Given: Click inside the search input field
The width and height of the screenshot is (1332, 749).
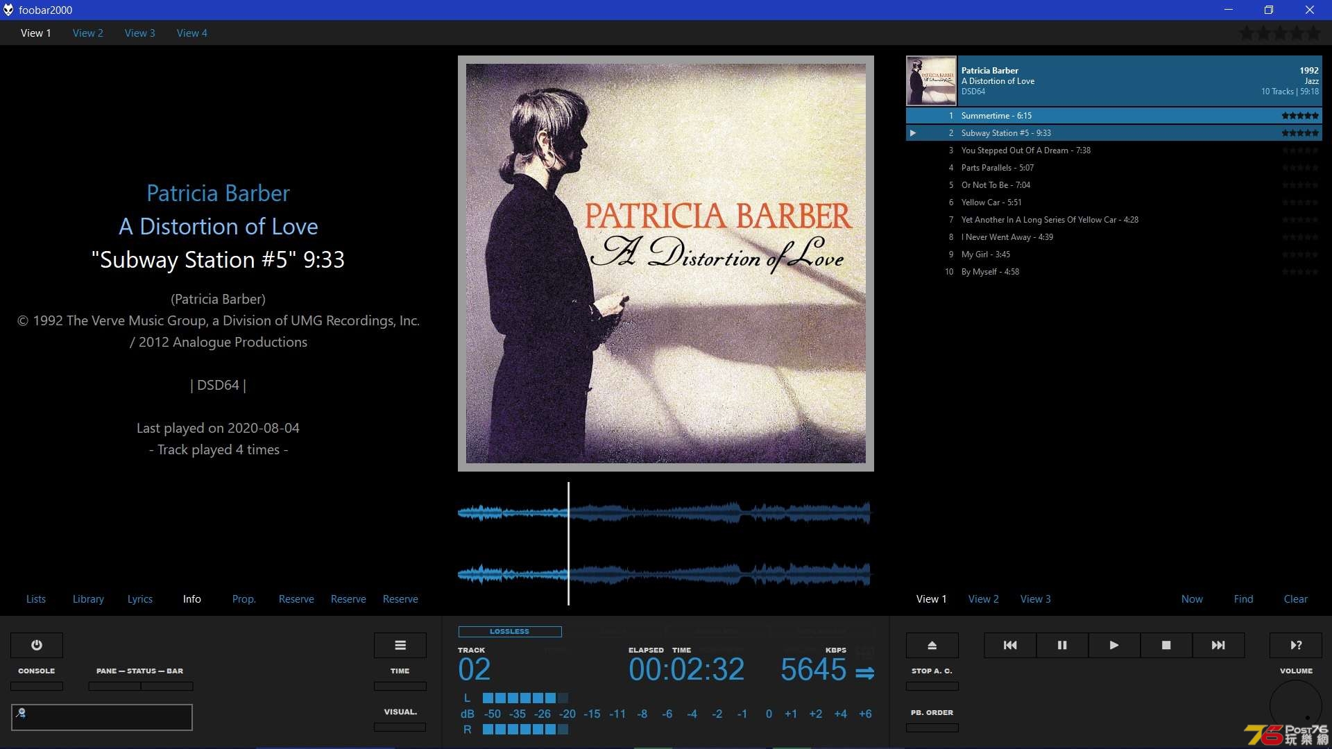Looking at the screenshot, I should [102, 717].
